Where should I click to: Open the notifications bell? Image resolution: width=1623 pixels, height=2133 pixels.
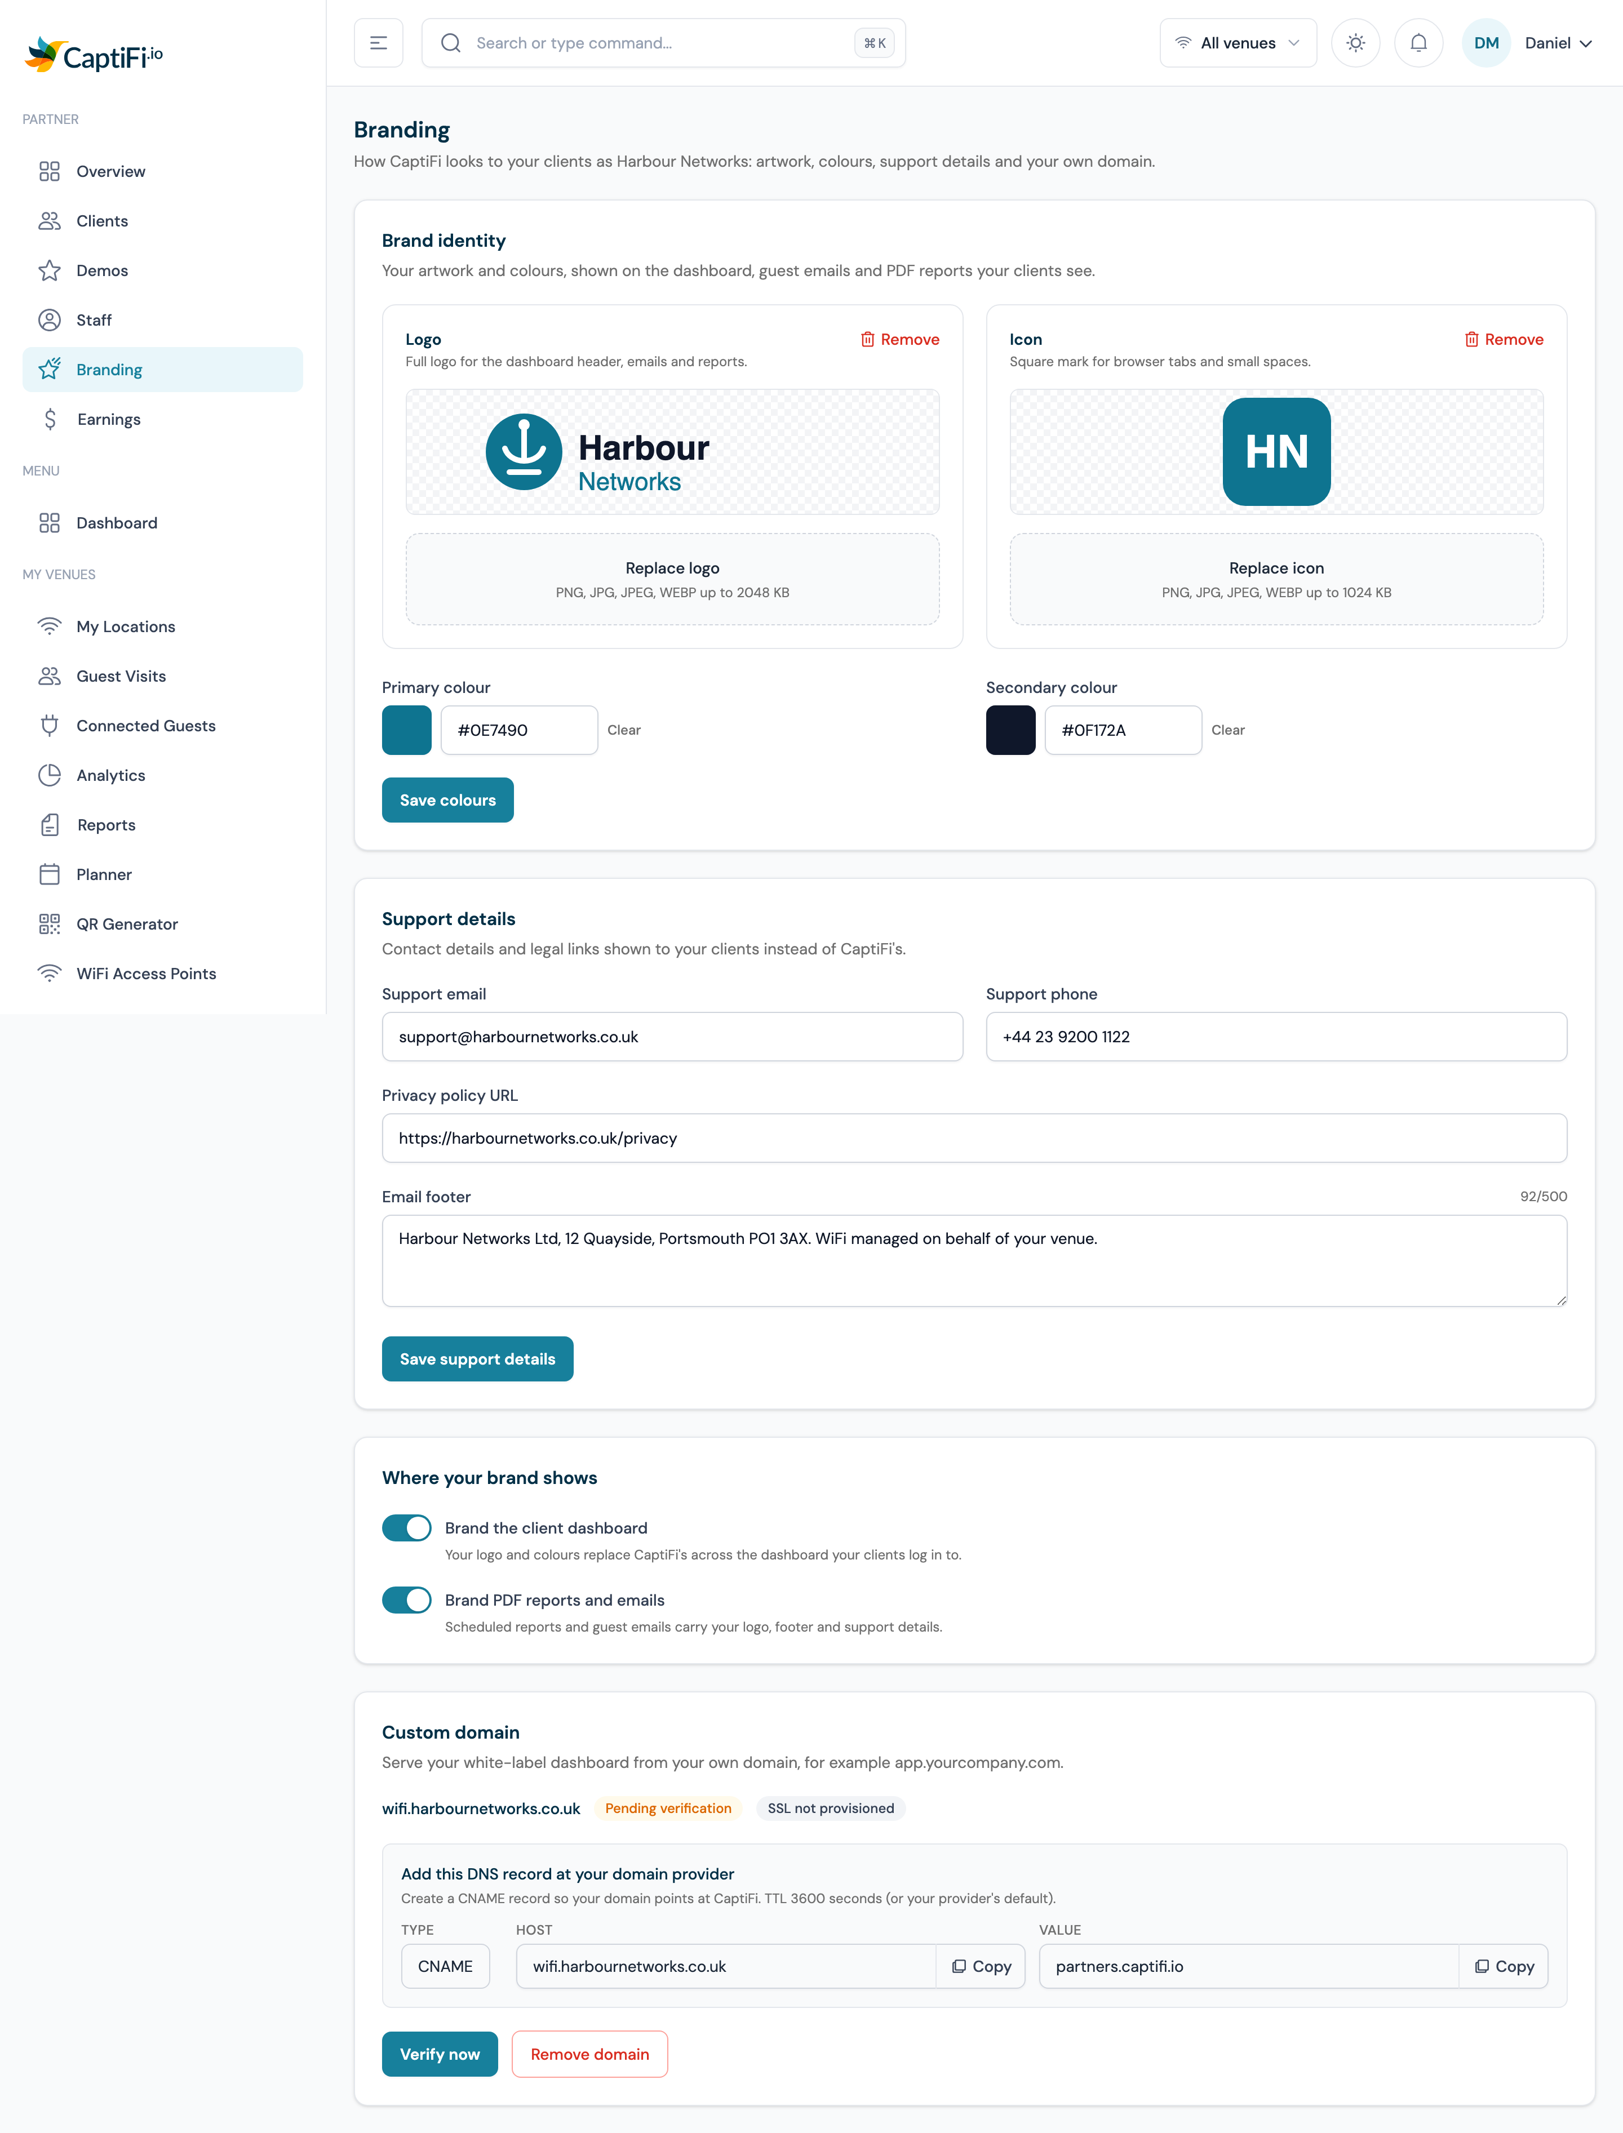pyautogui.click(x=1418, y=43)
